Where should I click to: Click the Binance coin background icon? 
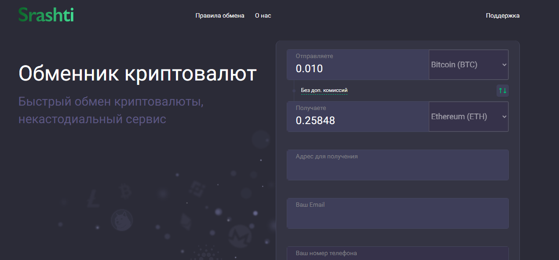[x=197, y=188]
